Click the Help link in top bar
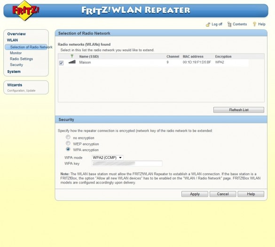 pos(262,24)
